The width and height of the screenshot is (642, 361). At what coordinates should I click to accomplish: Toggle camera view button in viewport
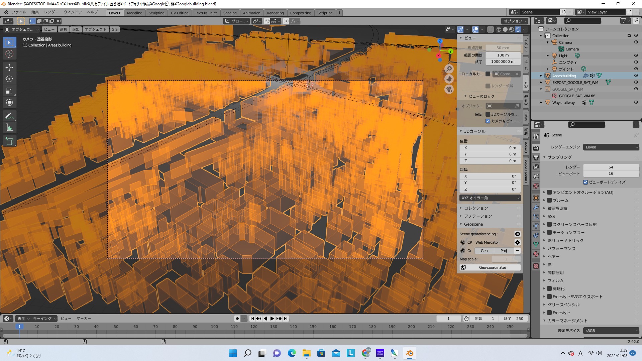pos(449,90)
